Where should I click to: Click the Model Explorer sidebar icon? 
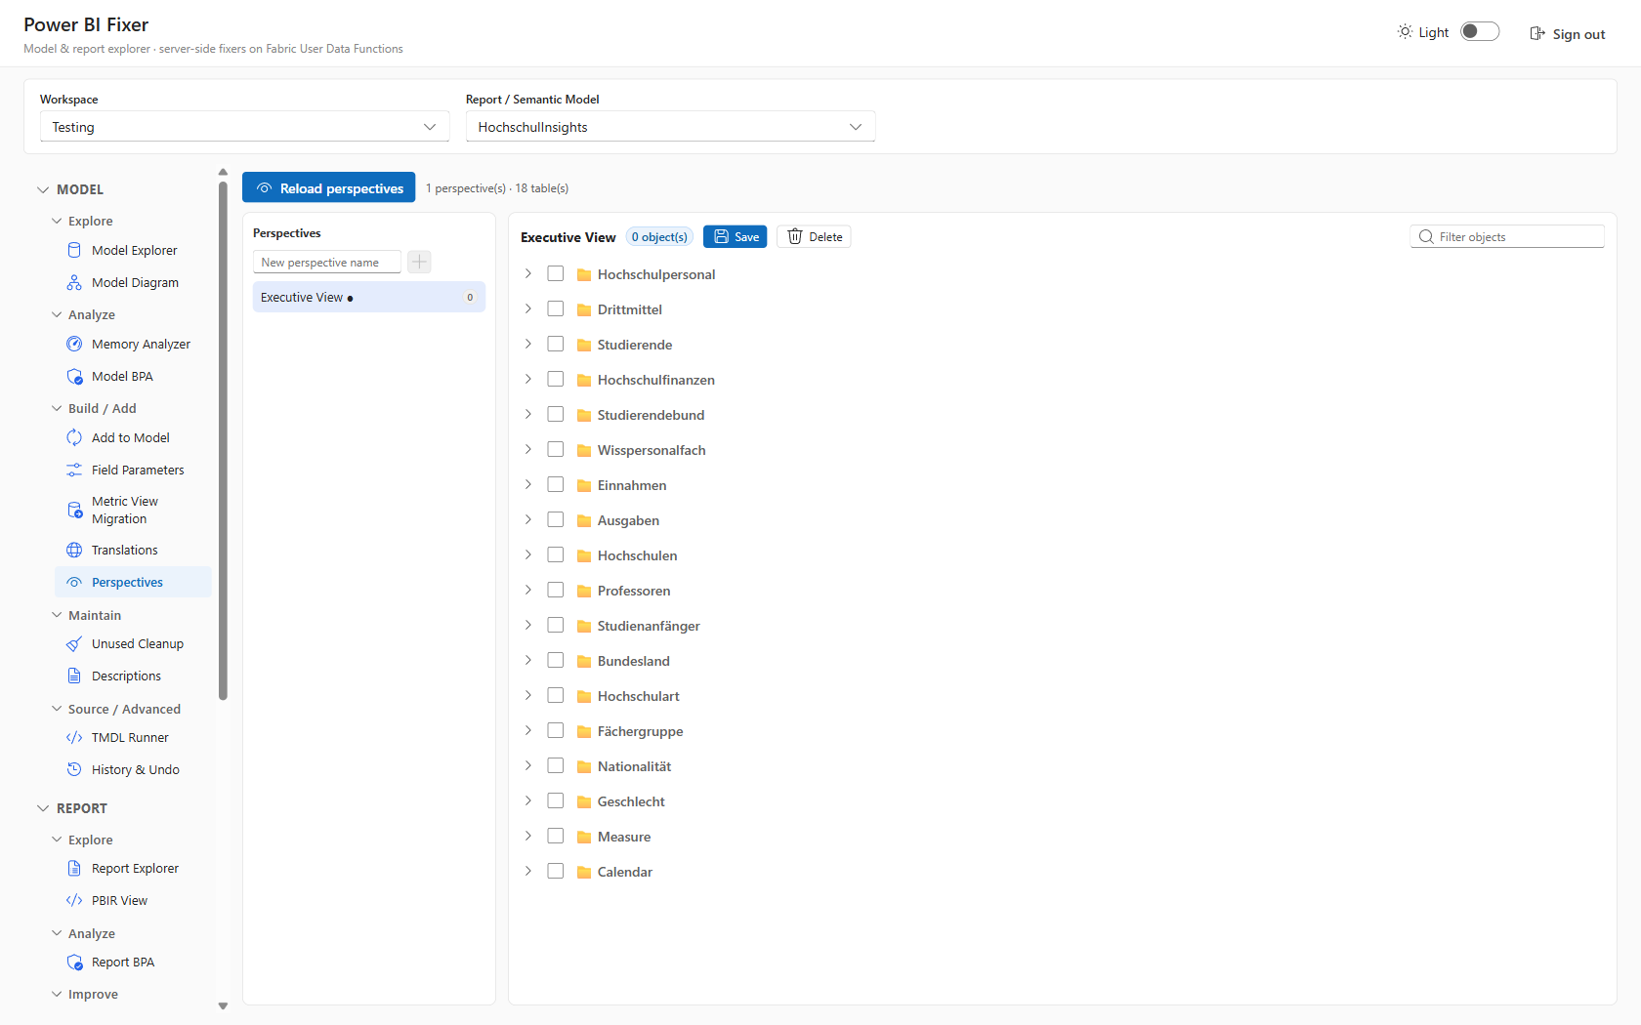click(x=74, y=250)
